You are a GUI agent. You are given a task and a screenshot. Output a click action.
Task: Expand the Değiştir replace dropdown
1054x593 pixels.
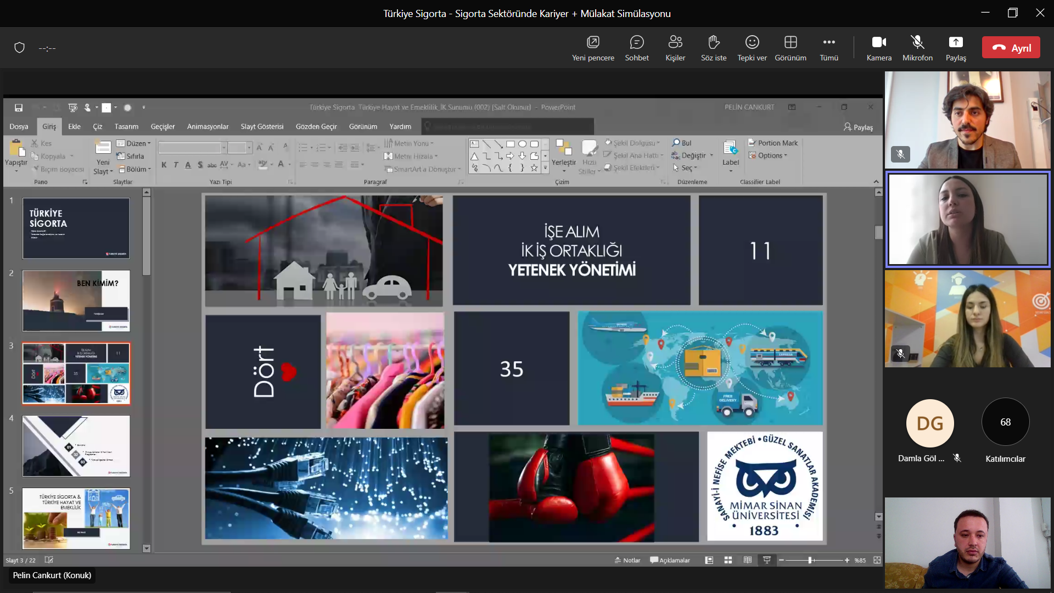(x=693, y=155)
